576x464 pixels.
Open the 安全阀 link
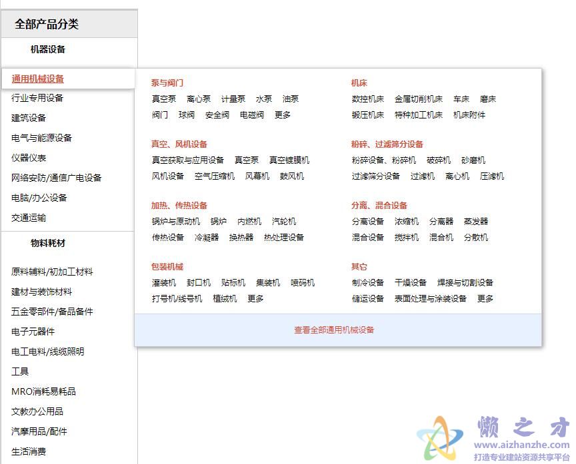tap(217, 115)
